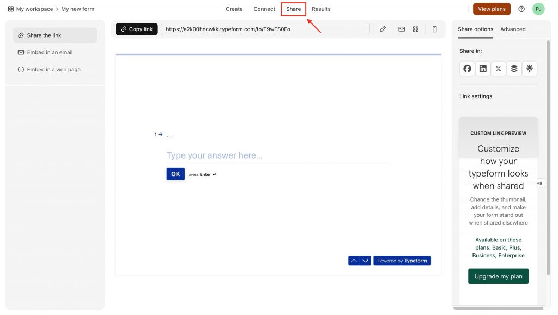
Task: Go to next question with down chevron
Action: [x=366, y=261]
